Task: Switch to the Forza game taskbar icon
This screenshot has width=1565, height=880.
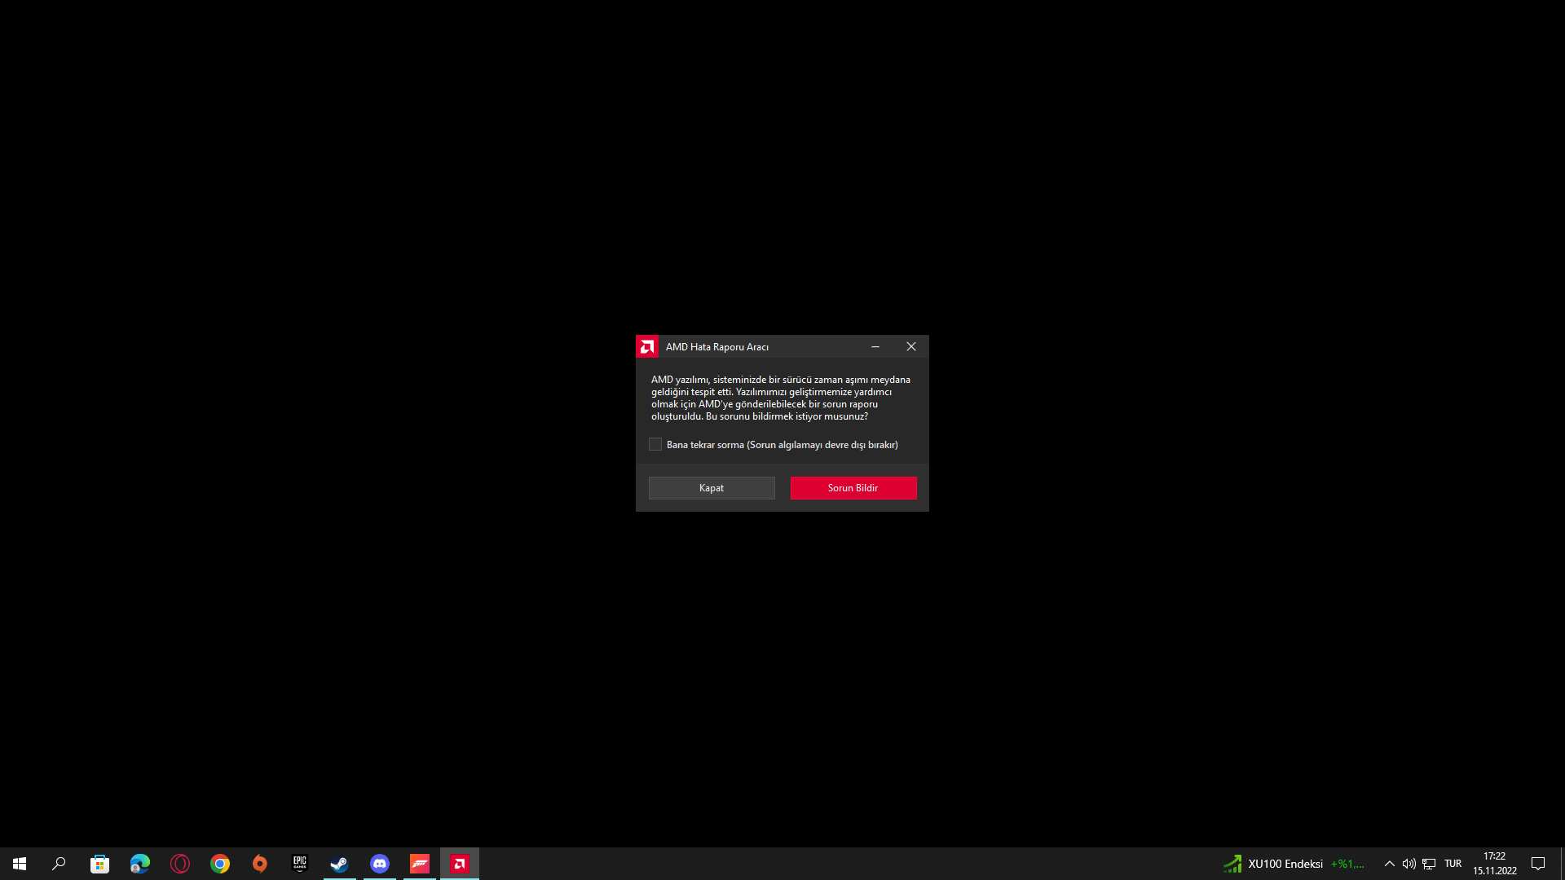Action: coord(419,864)
